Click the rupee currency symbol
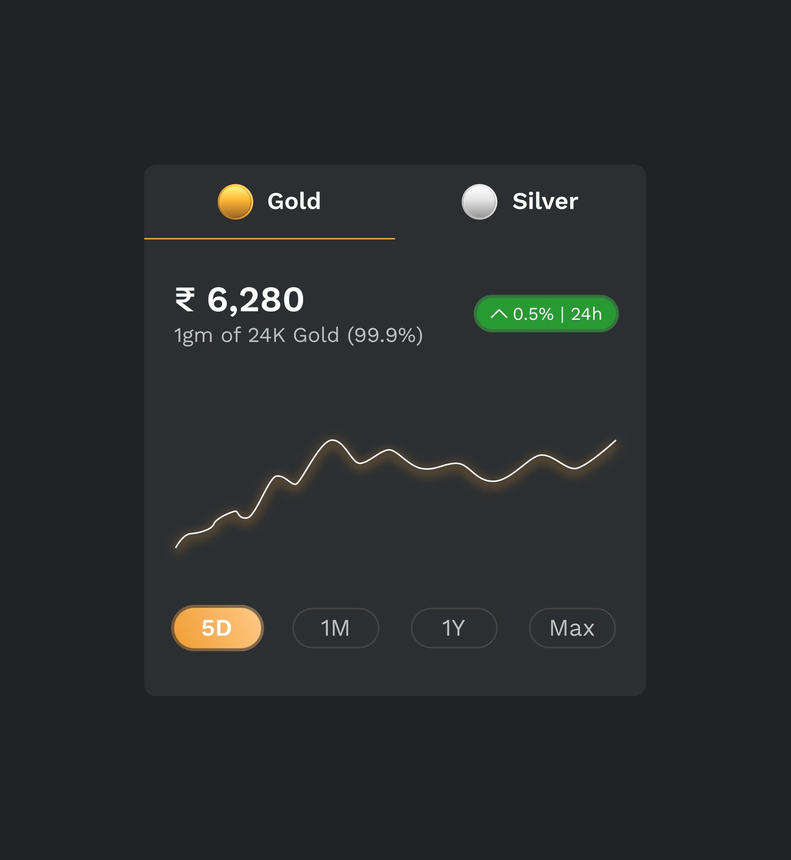Viewport: 791px width, 860px height. [185, 299]
